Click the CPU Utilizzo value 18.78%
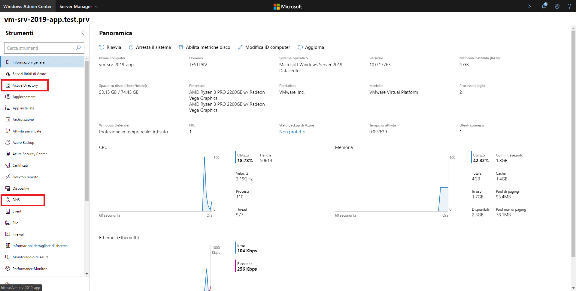576x291 pixels. click(x=245, y=161)
